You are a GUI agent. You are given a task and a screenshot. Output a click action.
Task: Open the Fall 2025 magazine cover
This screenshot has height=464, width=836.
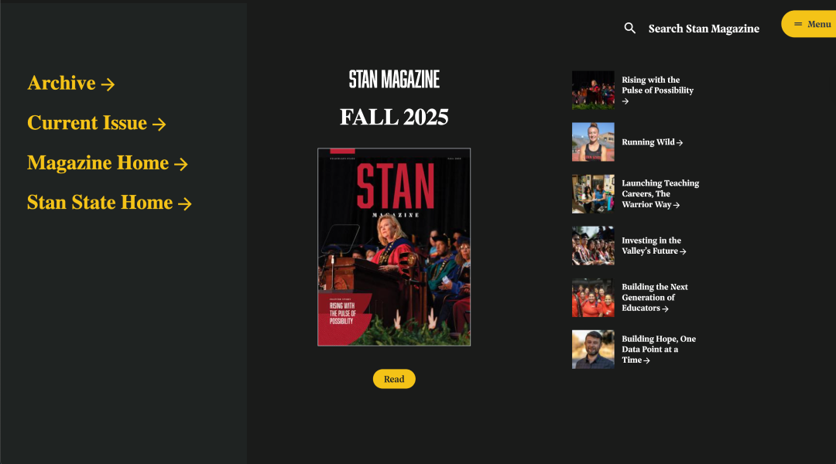[394, 247]
